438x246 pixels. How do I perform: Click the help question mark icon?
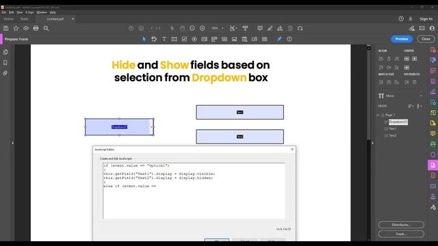click(x=401, y=18)
